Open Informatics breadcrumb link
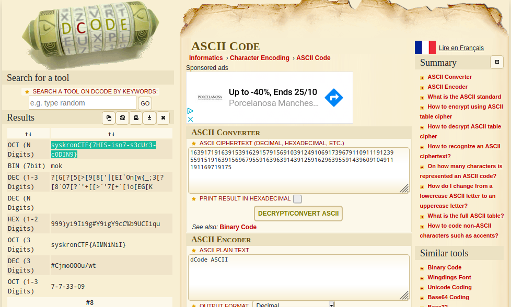Image resolution: width=511 pixels, height=307 pixels. 206,58
